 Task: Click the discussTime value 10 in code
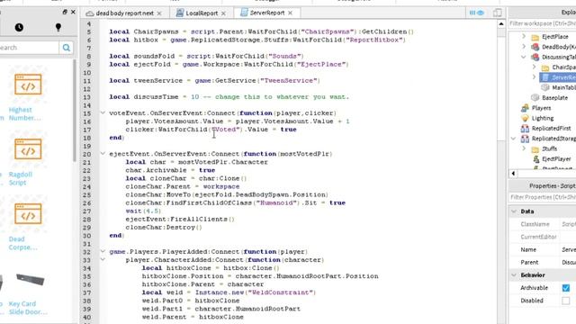(194, 96)
